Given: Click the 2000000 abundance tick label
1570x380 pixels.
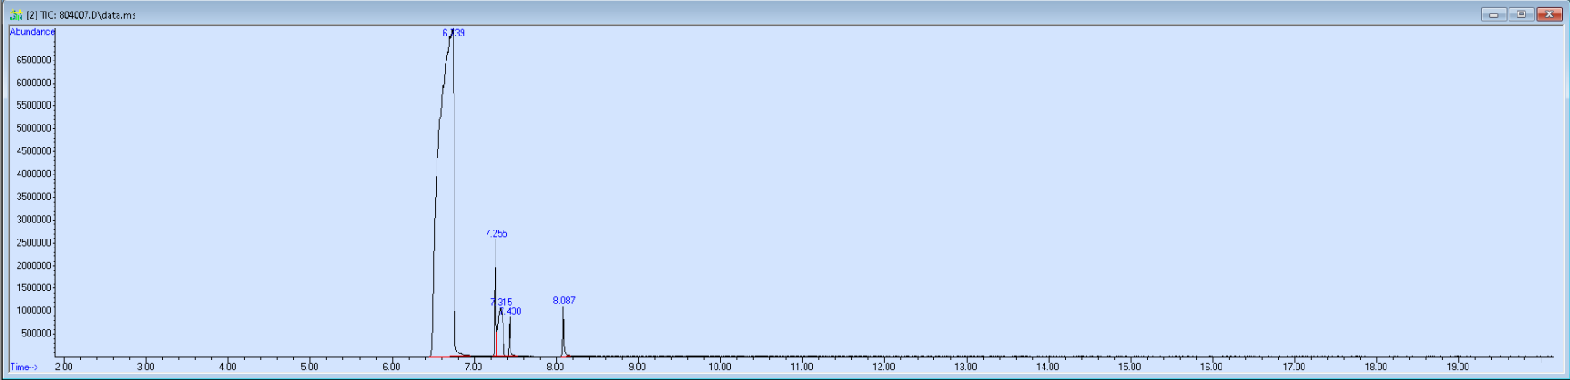Looking at the screenshot, I should point(34,265).
